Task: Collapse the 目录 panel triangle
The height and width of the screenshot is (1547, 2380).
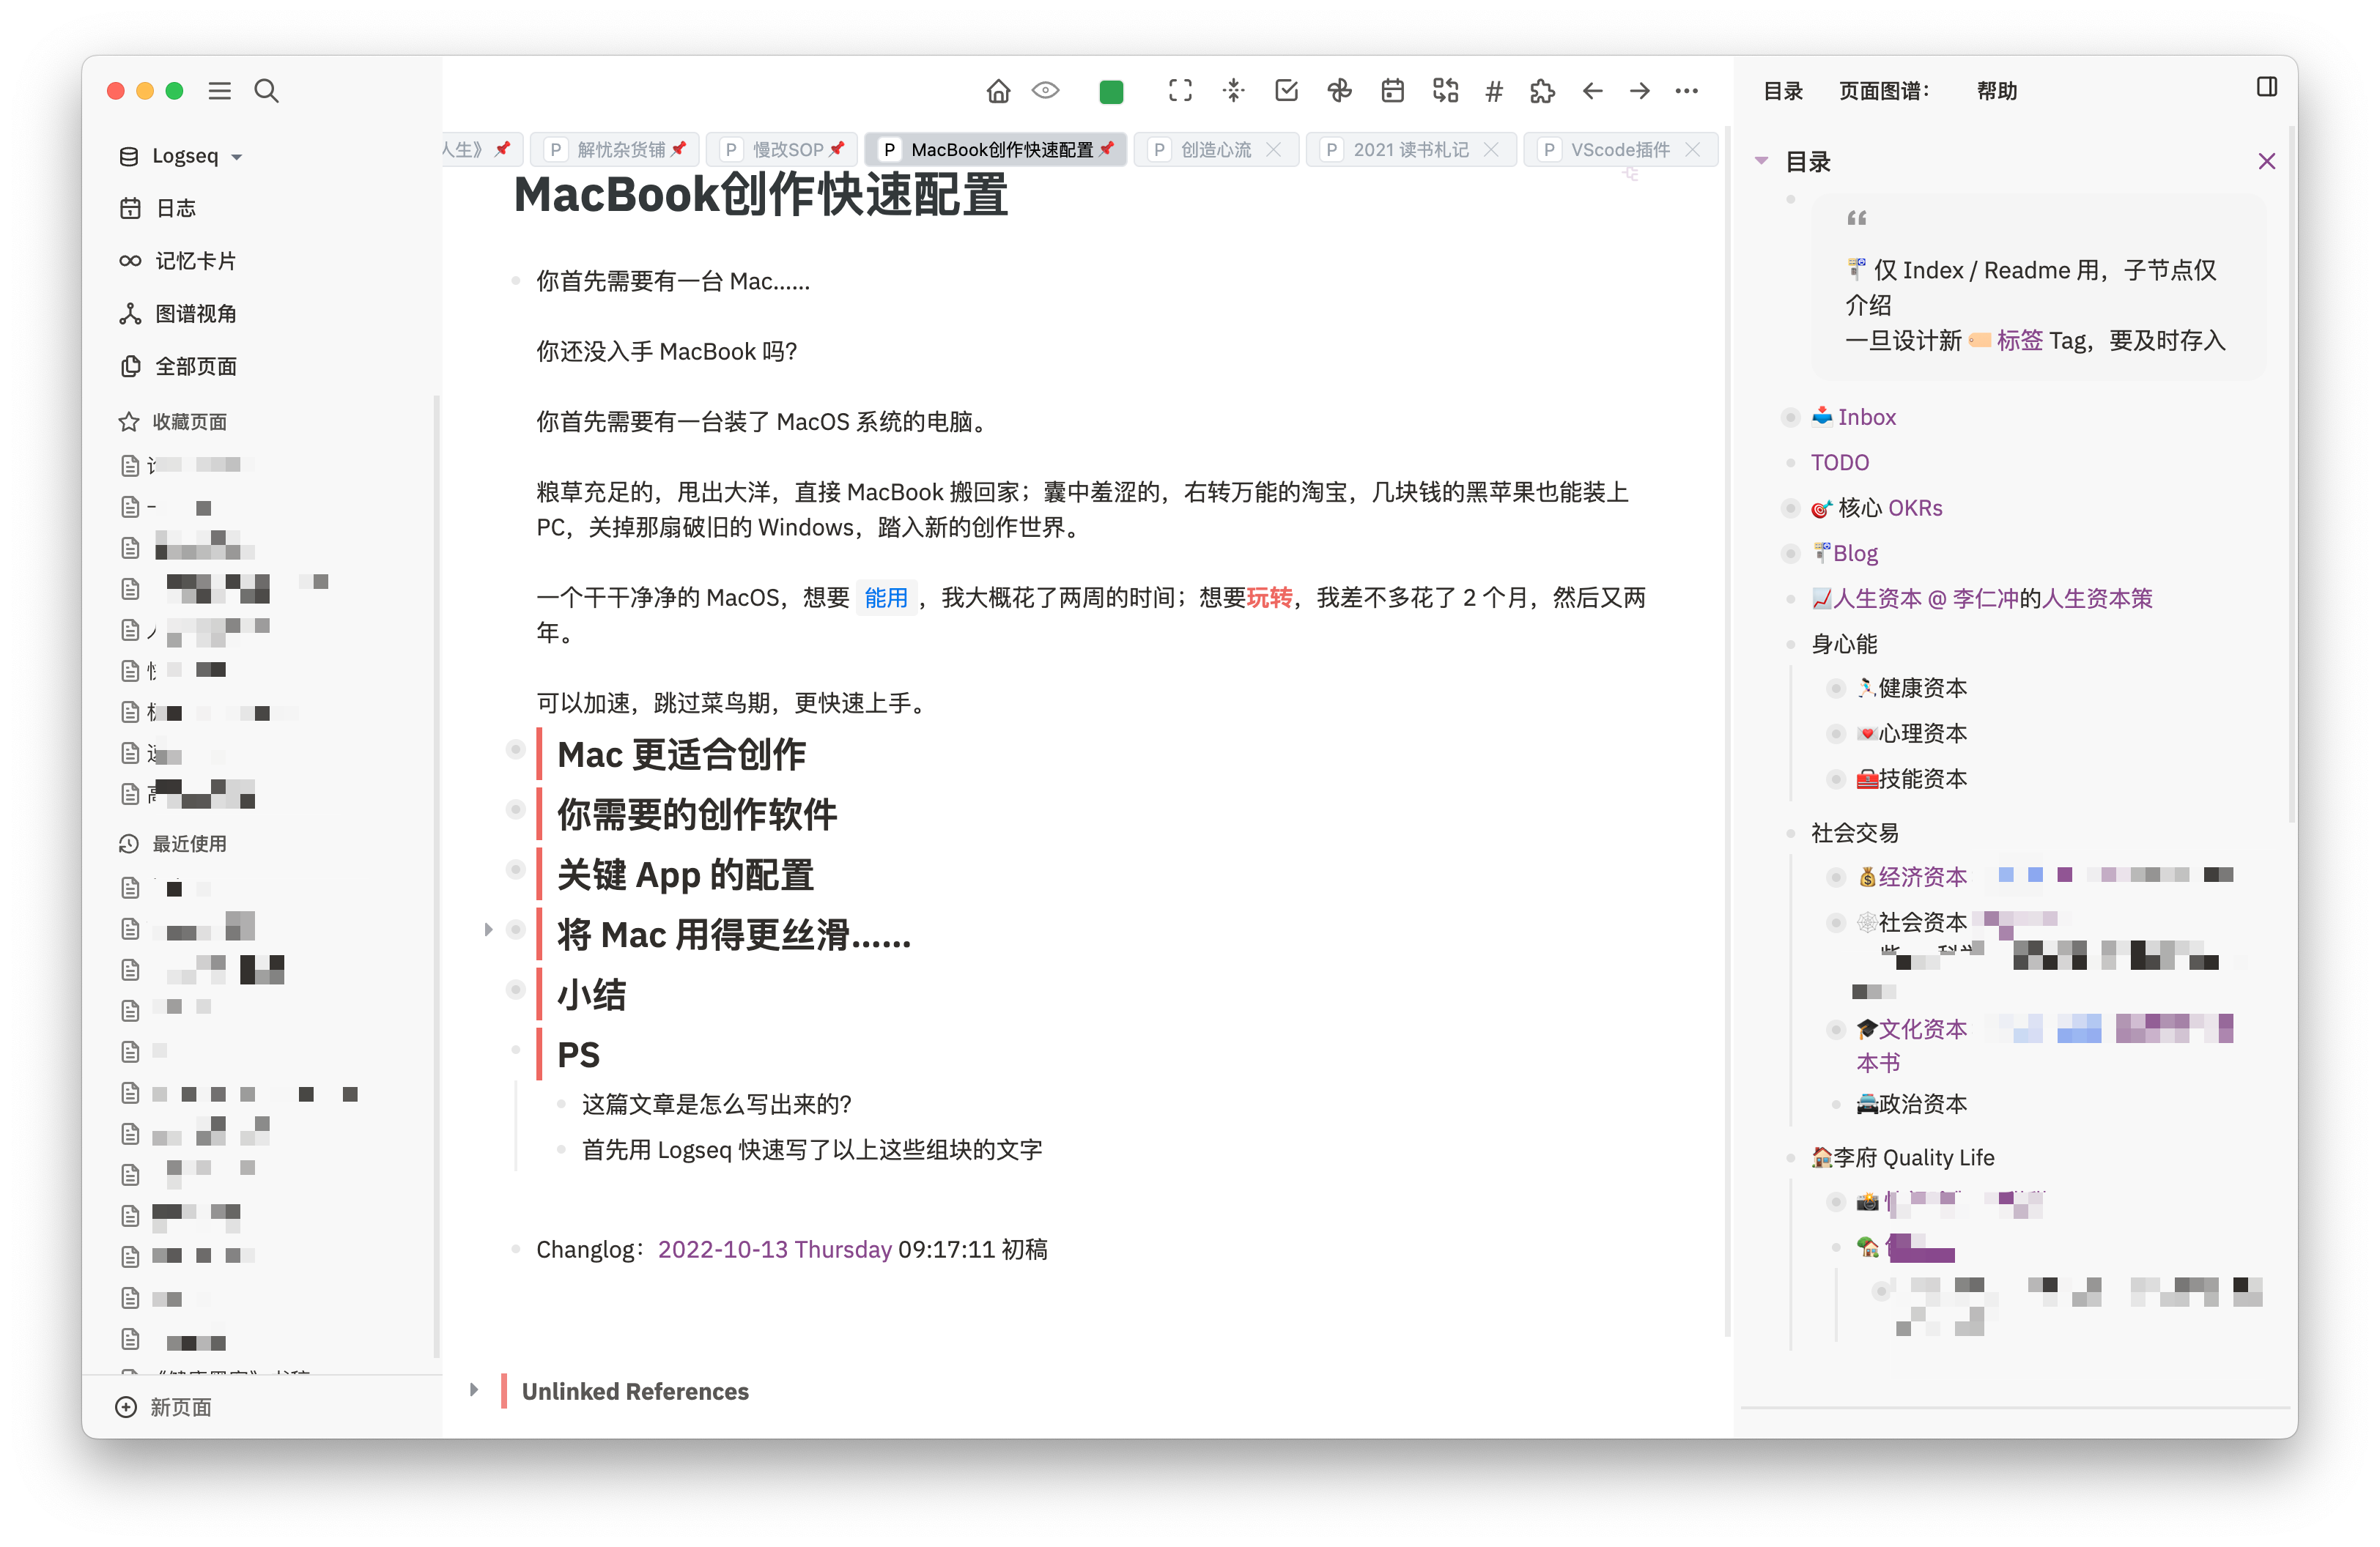Action: [1762, 161]
